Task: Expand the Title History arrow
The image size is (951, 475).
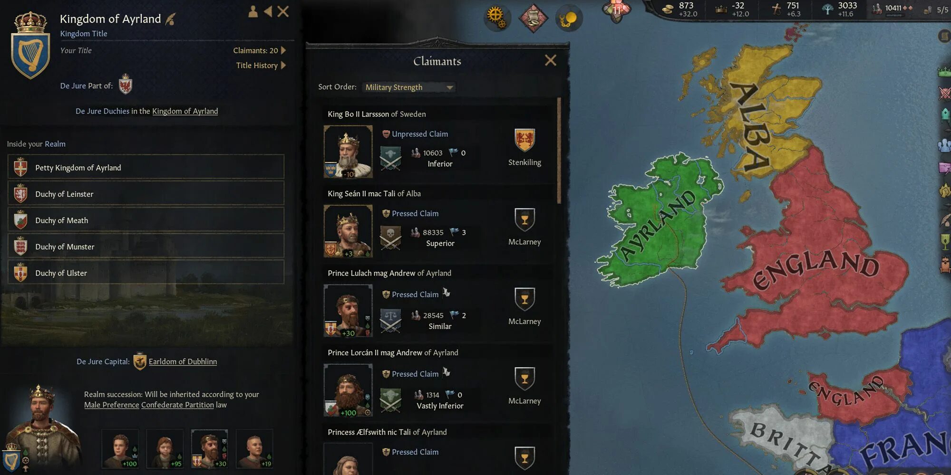Action: pyautogui.click(x=284, y=66)
